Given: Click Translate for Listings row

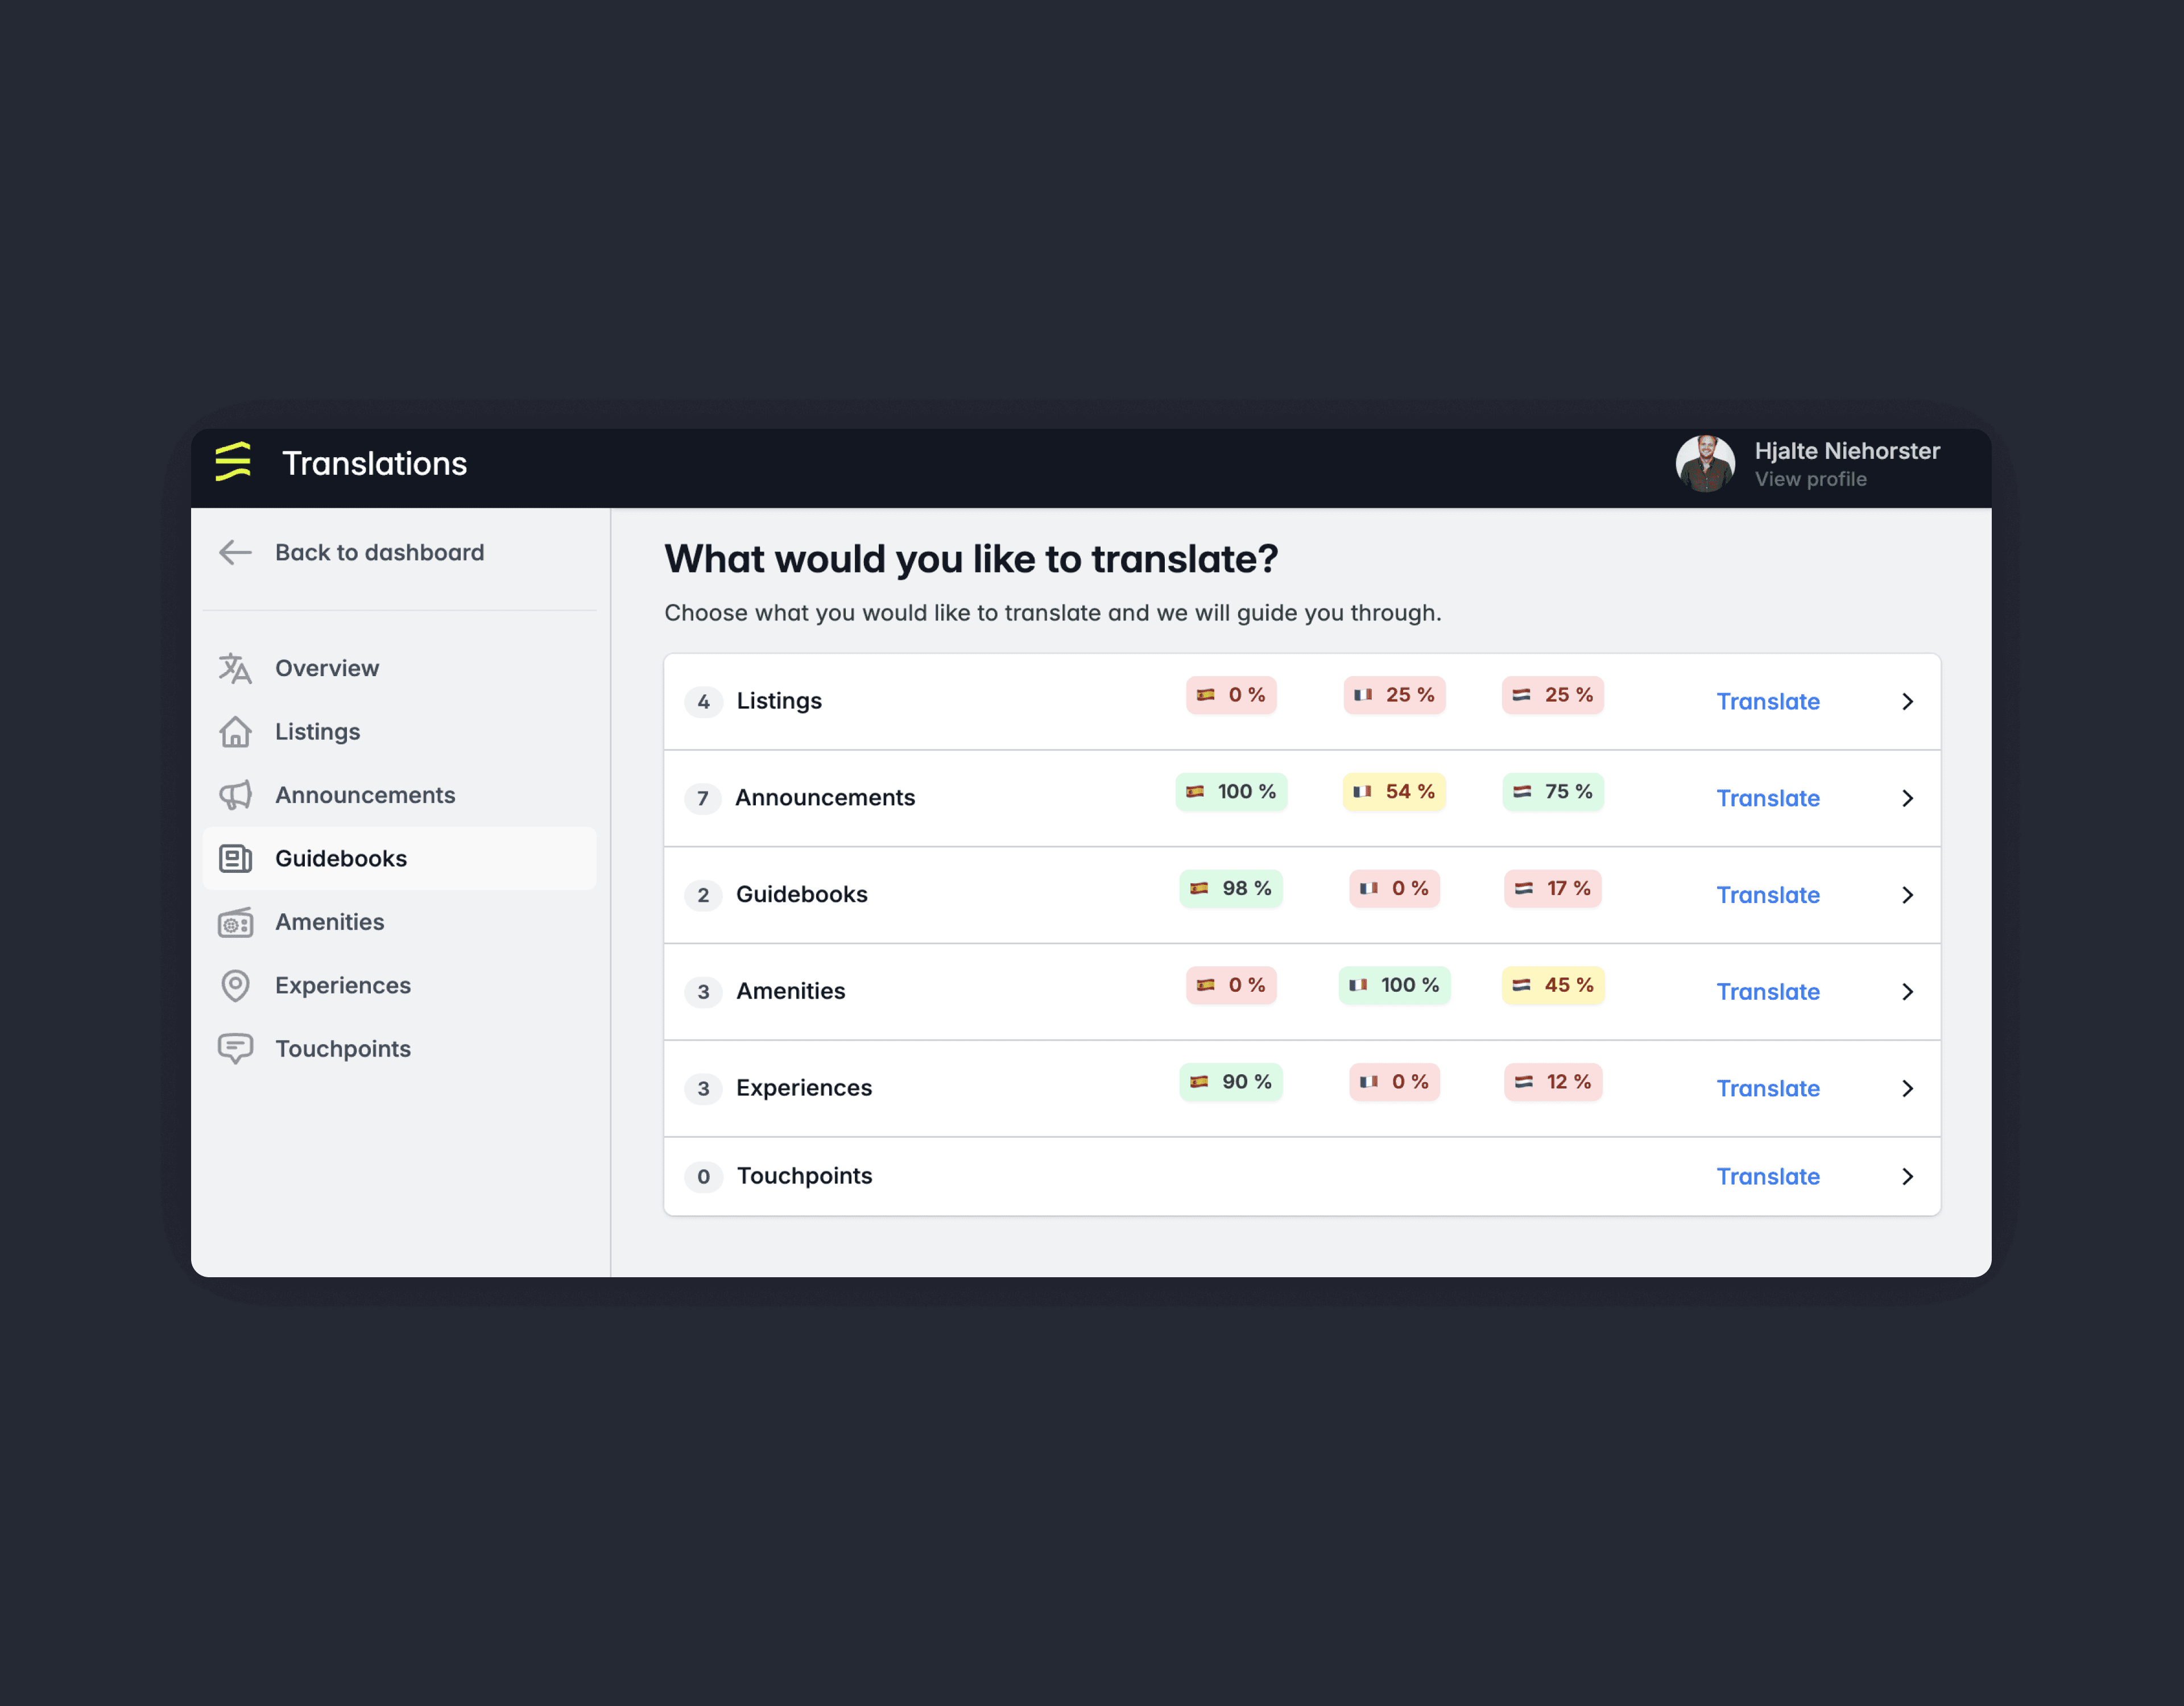Looking at the screenshot, I should coord(1767,701).
